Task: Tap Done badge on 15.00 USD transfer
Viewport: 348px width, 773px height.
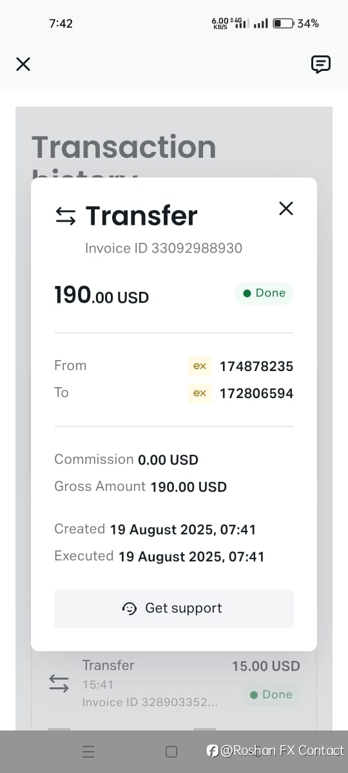Action: pos(271,694)
